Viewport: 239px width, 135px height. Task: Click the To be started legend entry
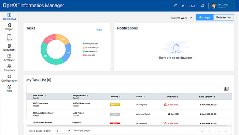[x=90, y=48]
